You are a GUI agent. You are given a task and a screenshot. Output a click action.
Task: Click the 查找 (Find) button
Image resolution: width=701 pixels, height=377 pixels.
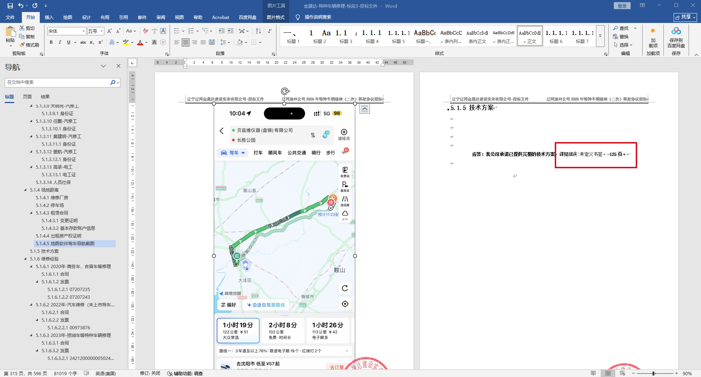(621, 28)
